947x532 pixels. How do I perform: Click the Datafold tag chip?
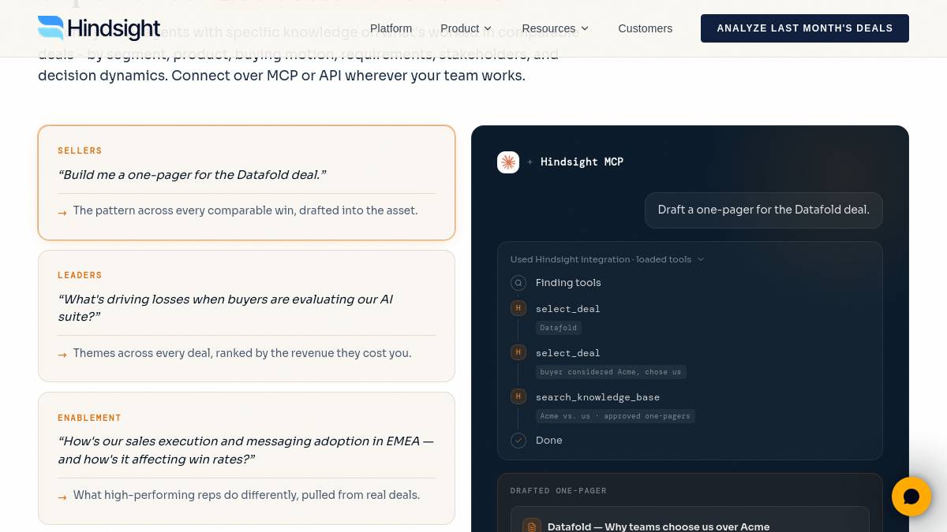pos(559,328)
